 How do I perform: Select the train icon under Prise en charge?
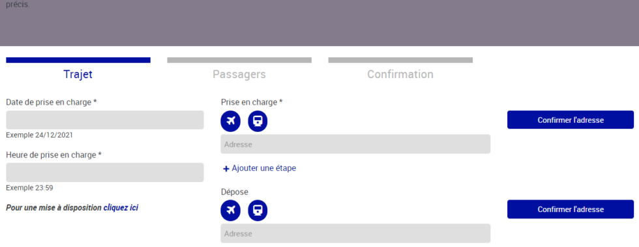(x=258, y=121)
